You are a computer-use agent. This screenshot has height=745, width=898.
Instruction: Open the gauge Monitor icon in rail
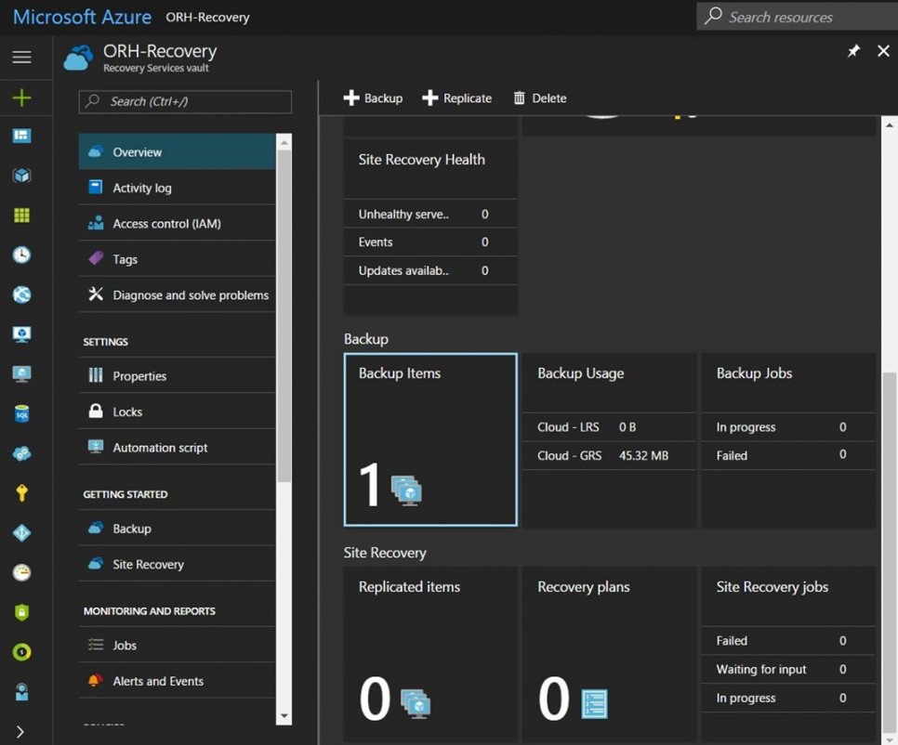[x=21, y=572]
